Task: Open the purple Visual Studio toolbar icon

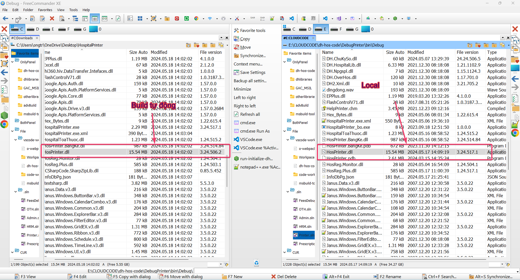Action: click(339, 18)
